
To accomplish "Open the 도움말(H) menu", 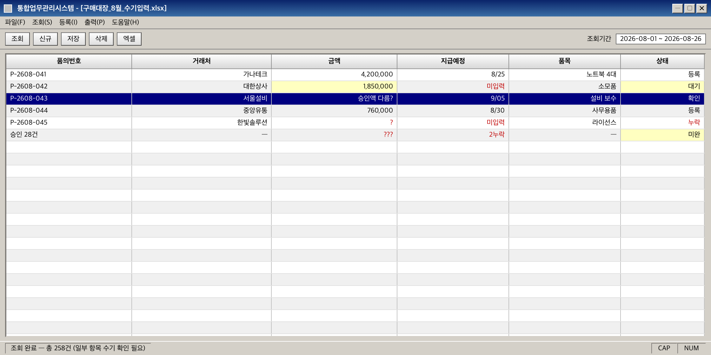I will click(125, 22).
